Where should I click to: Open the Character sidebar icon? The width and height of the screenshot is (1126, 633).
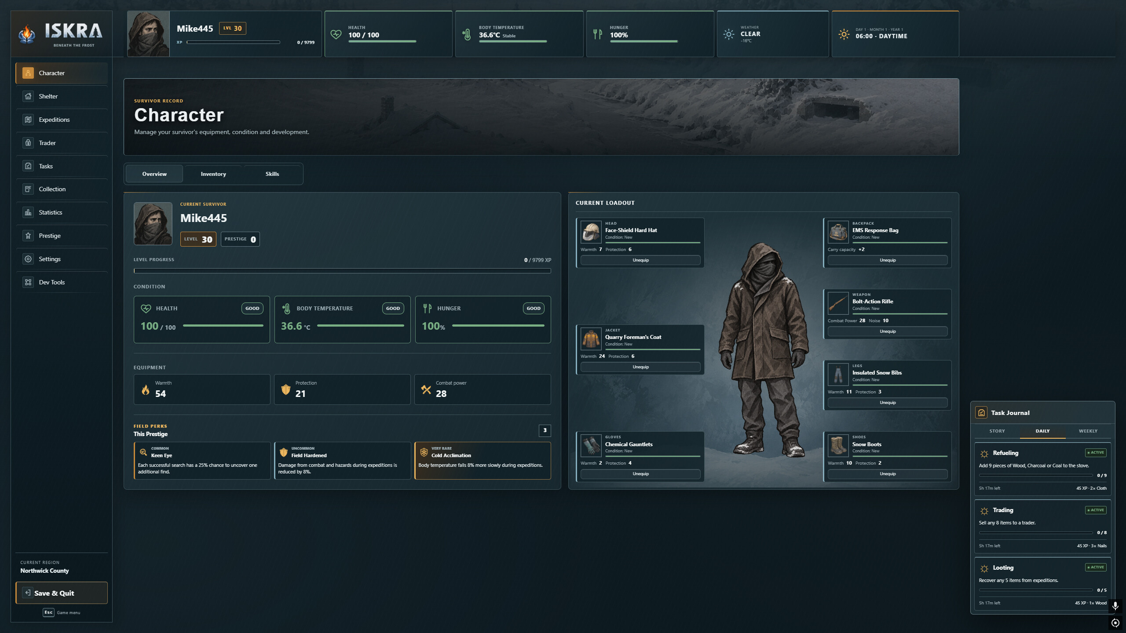[28, 73]
